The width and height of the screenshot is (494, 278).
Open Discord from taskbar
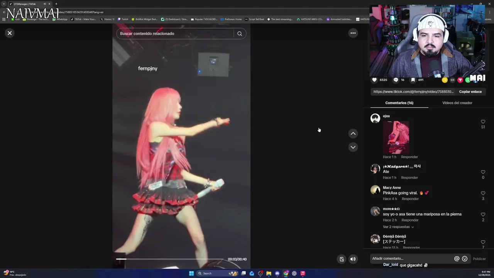(277, 273)
